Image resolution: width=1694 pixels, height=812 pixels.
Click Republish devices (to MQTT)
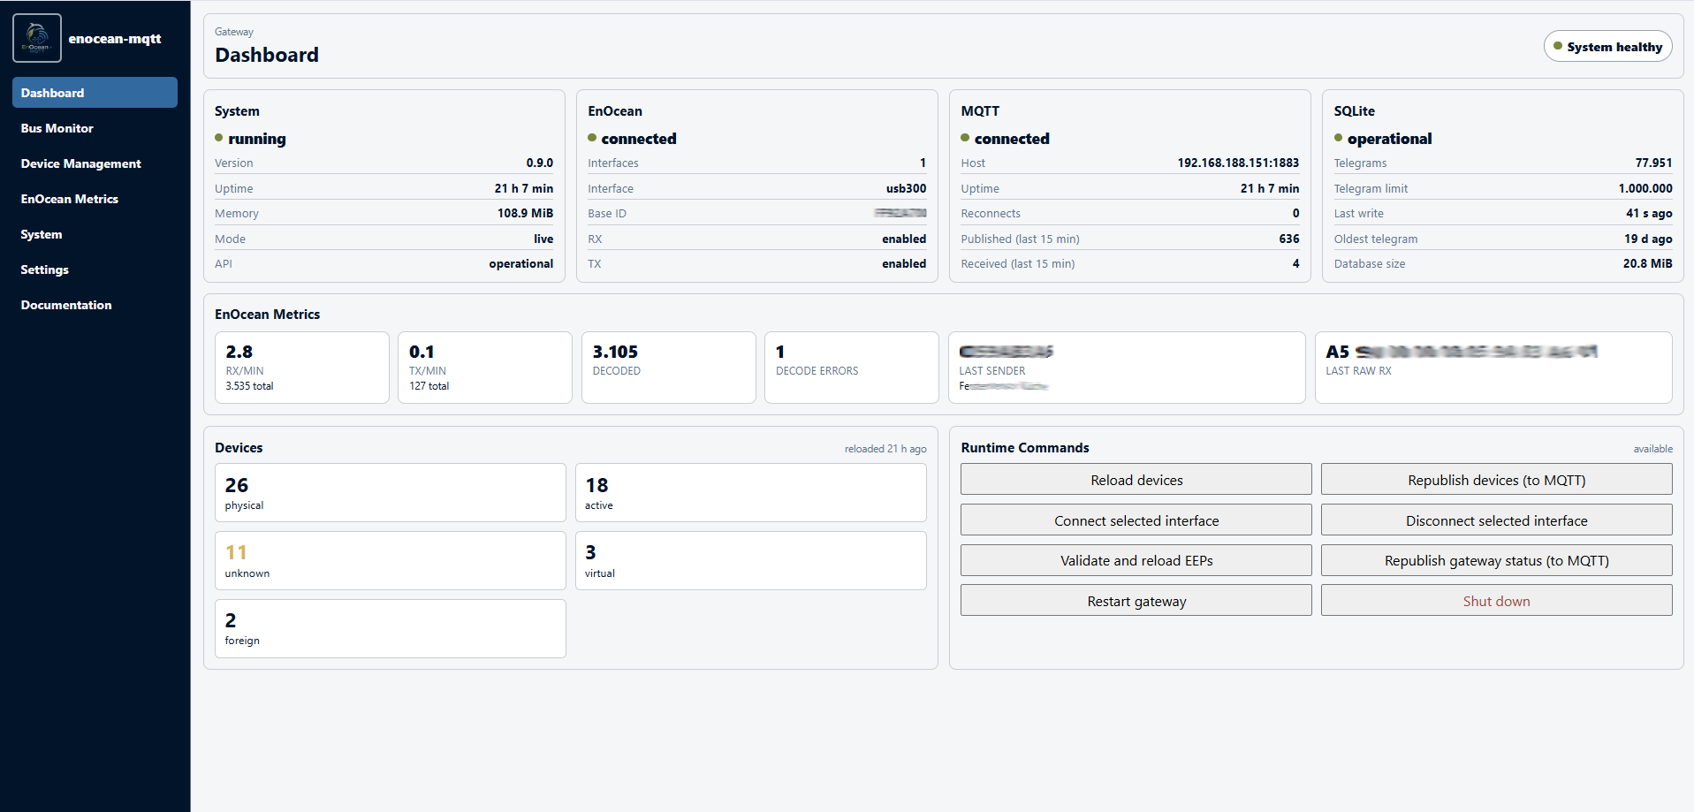point(1496,480)
